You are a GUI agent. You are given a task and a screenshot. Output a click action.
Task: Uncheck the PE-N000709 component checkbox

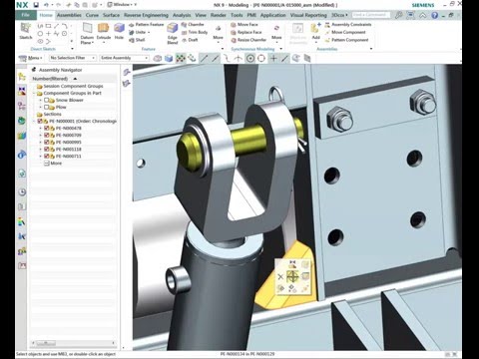[x=47, y=136]
